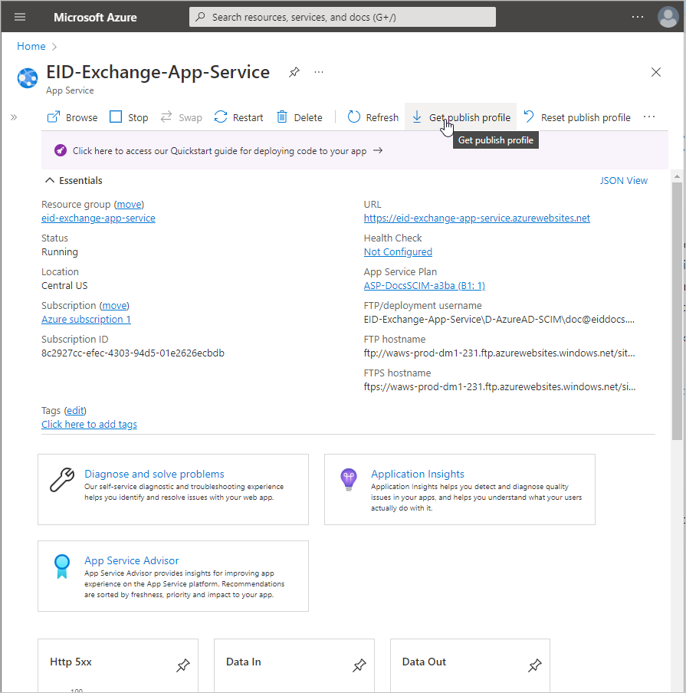The width and height of the screenshot is (686, 693).
Task: Pin the Data In chart
Action: [359, 666]
